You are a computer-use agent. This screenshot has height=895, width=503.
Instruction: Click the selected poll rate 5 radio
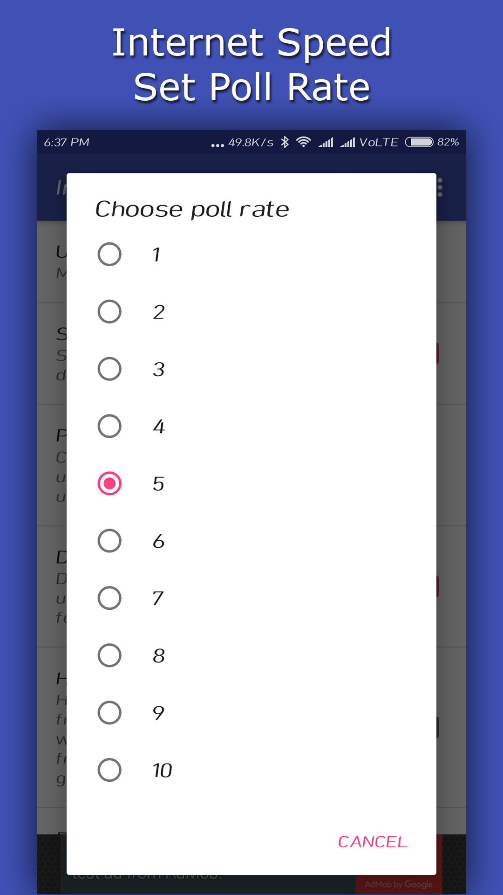point(109,483)
